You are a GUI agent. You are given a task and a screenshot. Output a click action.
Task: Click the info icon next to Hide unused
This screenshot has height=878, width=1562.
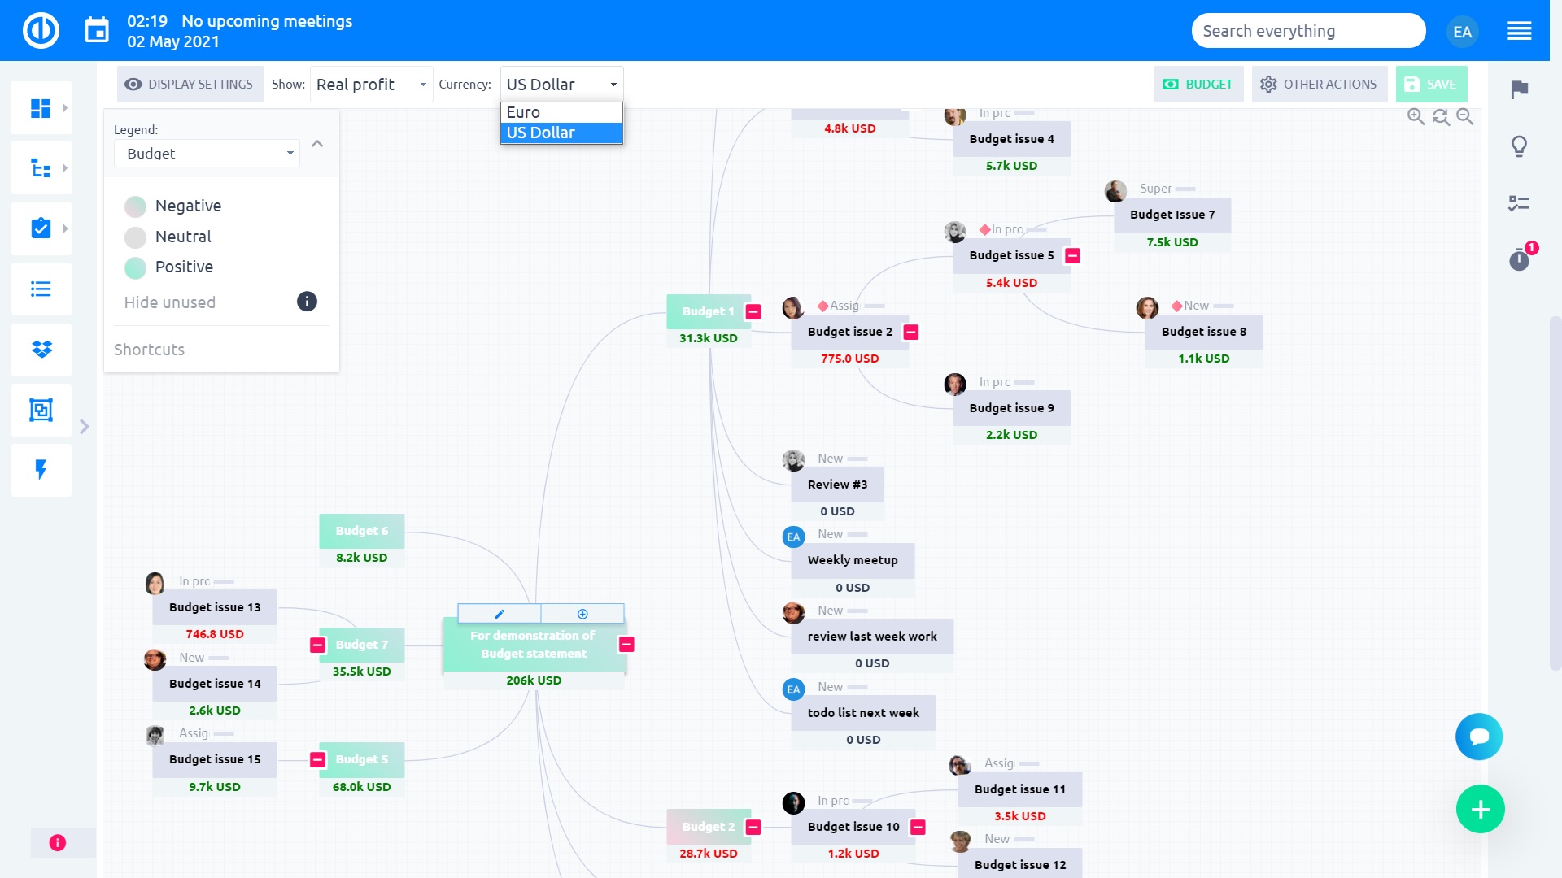[307, 302]
